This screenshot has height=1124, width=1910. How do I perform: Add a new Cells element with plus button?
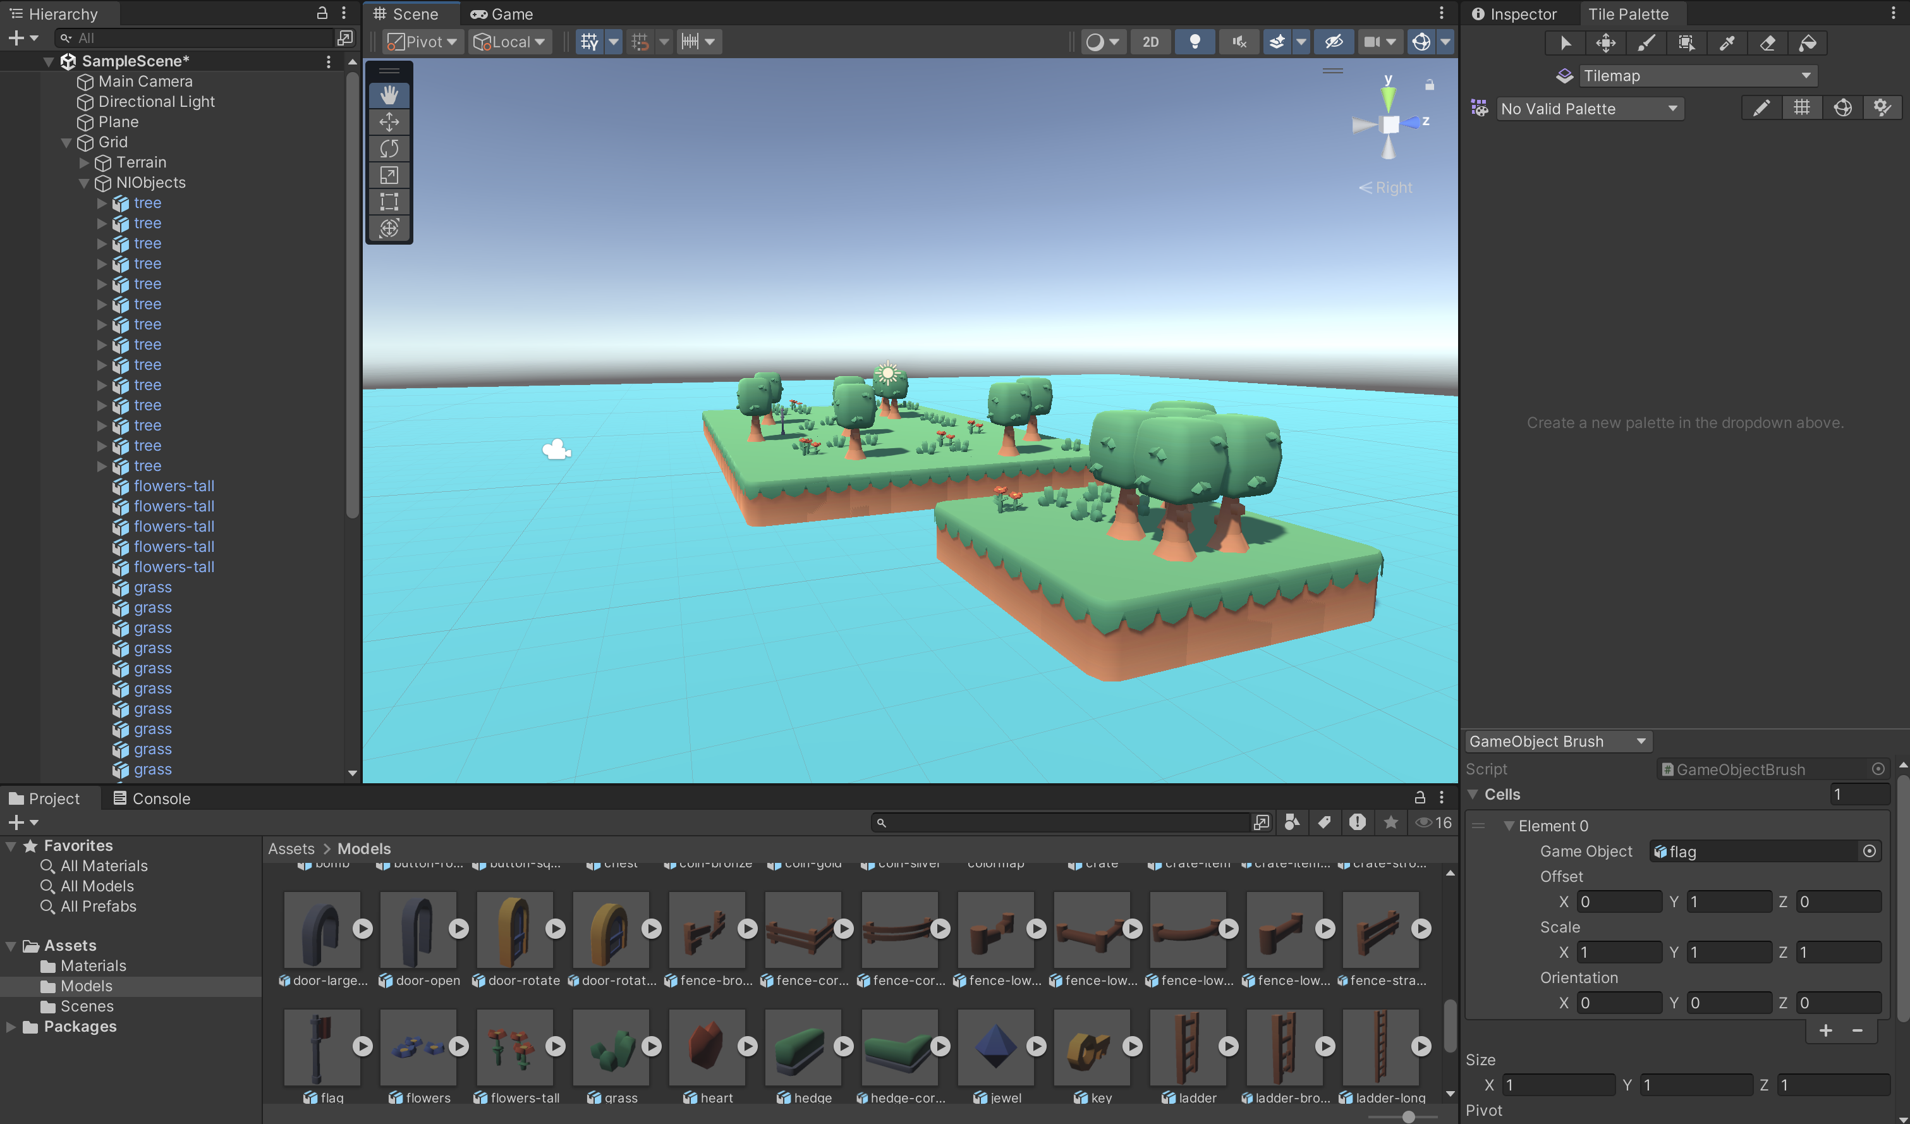(1825, 1030)
